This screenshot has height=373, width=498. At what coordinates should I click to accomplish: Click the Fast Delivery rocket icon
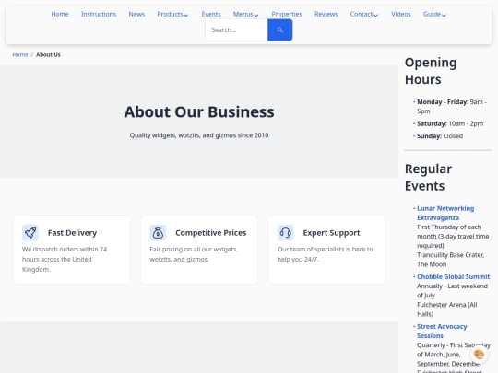[30, 233]
